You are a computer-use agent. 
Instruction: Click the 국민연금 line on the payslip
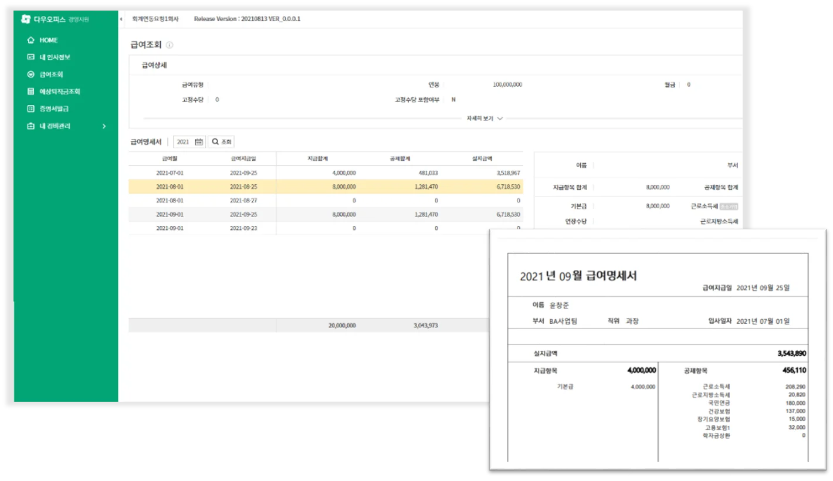click(x=719, y=404)
